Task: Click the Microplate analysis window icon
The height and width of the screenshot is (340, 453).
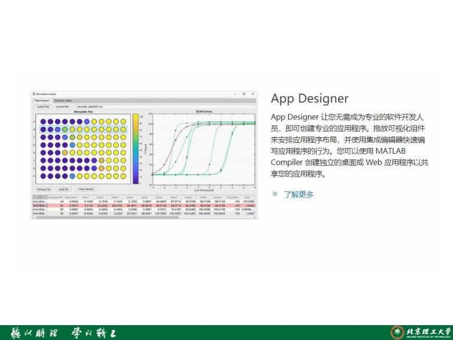Action: (x=34, y=94)
